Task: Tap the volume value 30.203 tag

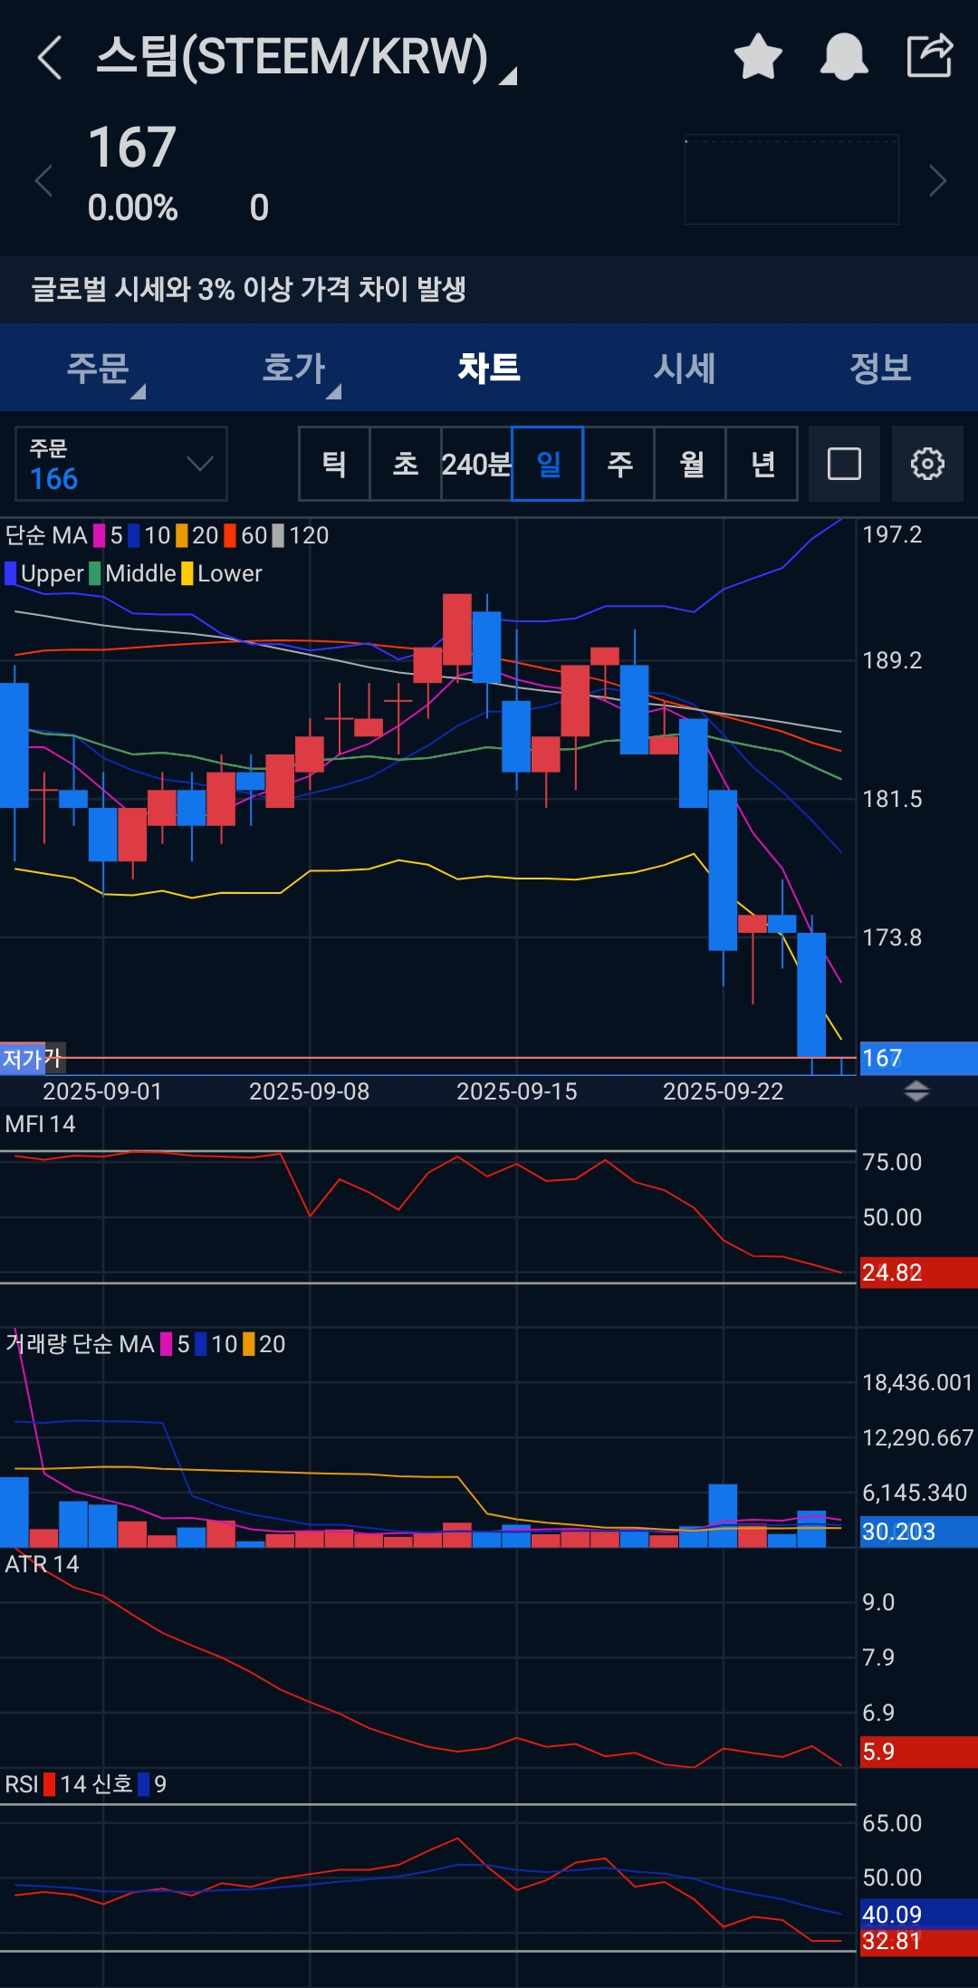Action: coord(918,1532)
